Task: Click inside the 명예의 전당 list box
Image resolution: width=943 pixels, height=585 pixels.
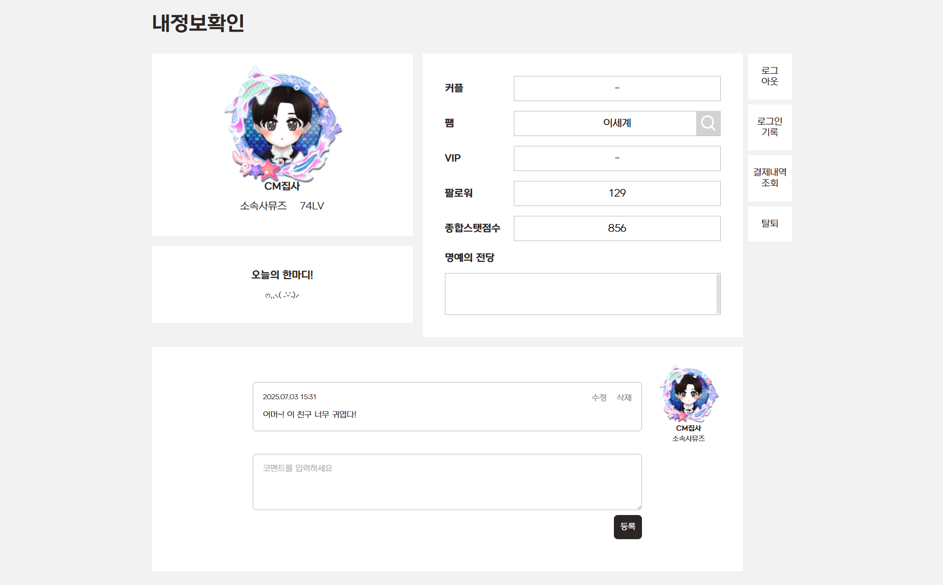Action: 580,294
